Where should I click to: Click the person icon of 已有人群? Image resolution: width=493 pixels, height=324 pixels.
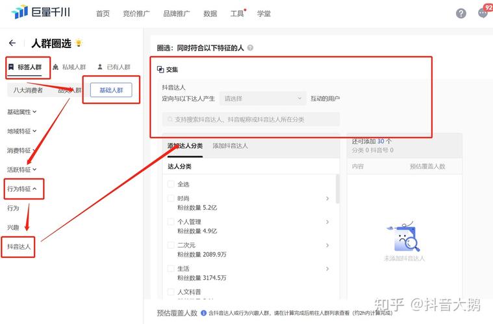coord(100,67)
